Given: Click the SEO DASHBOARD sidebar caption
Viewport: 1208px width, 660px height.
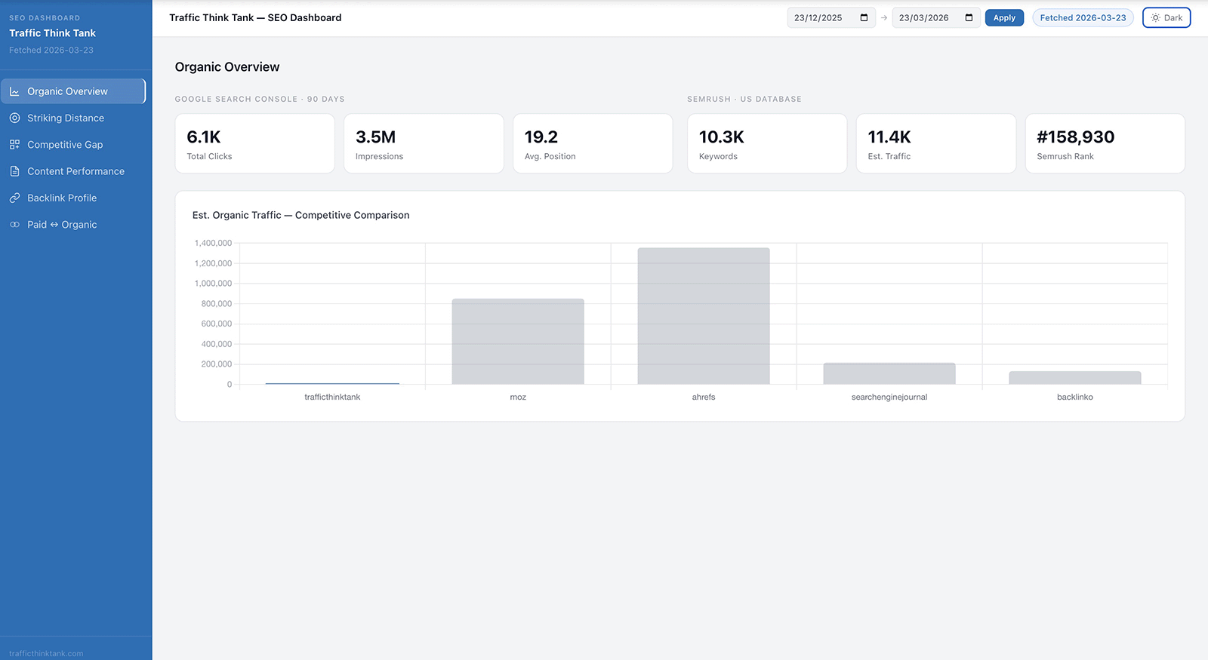Looking at the screenshot, I should (x=45, y=18).
